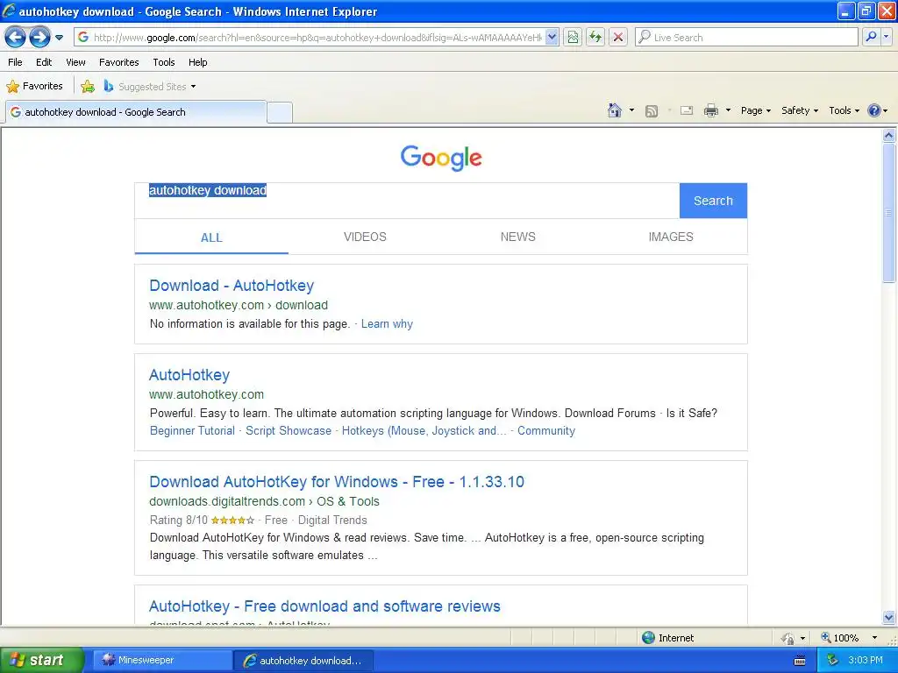Open the Community sitelink
The image size is (898, 673).
545,431
